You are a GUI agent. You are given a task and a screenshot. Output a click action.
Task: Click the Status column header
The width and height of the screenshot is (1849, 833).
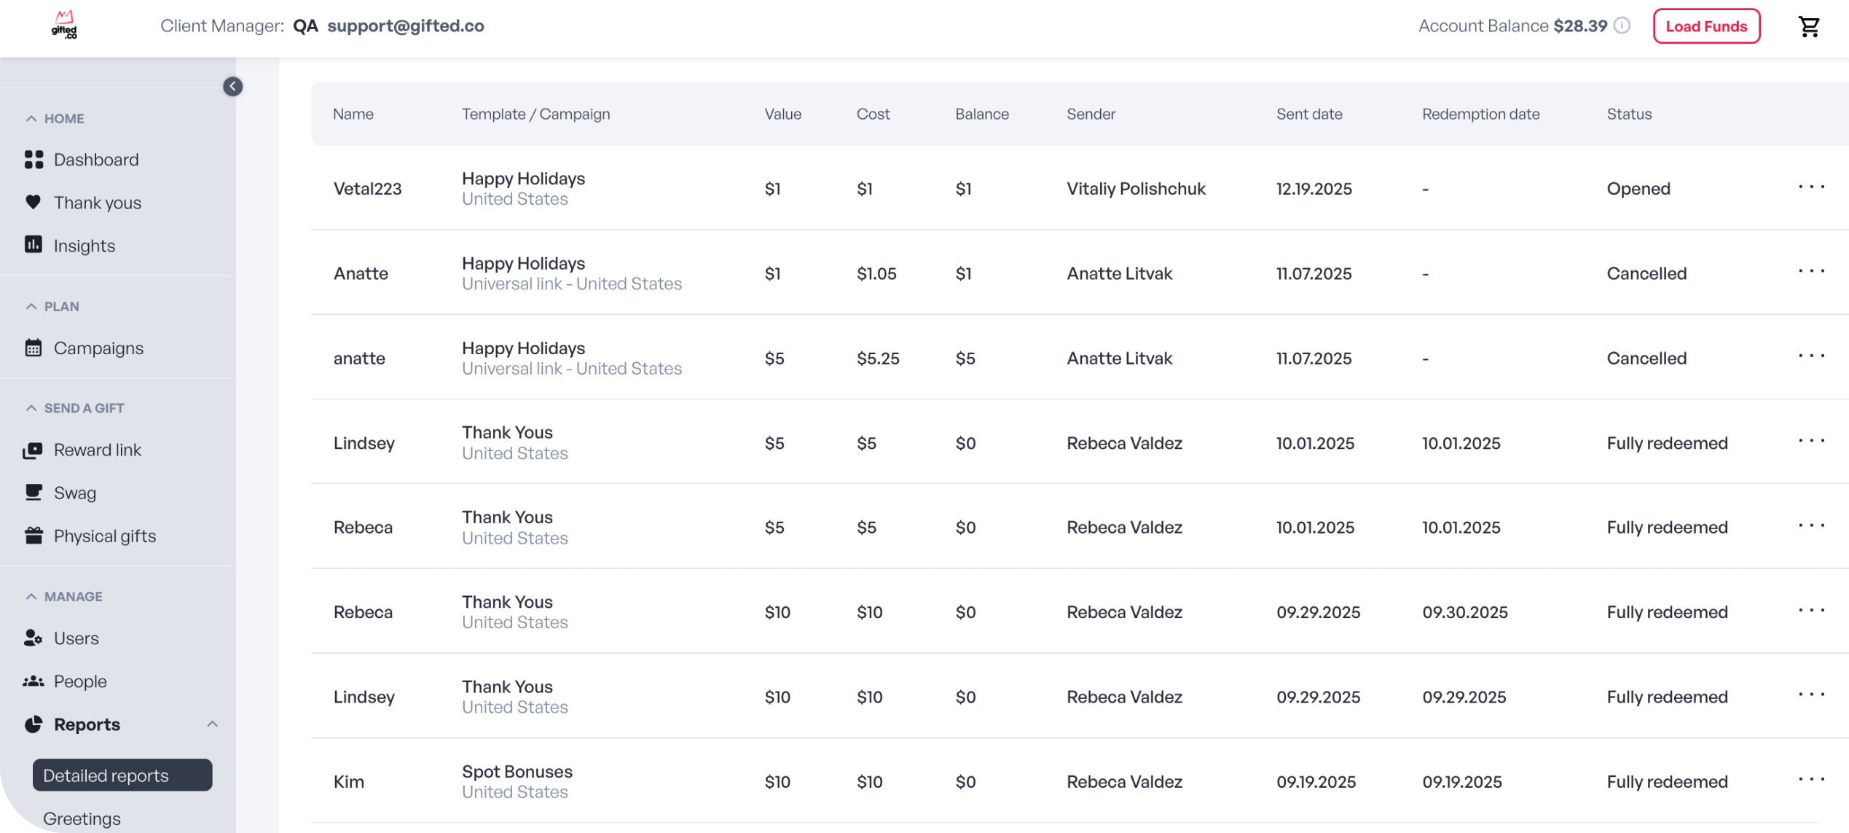1629,114
